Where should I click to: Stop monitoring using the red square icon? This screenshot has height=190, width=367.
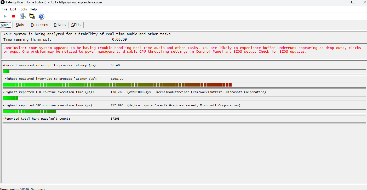13,16
